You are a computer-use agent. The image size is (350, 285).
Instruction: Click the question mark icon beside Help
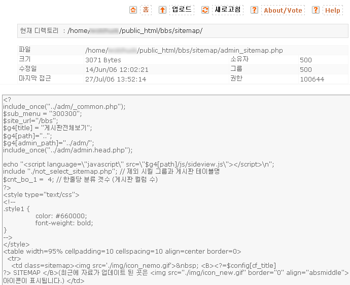point(316,10)
